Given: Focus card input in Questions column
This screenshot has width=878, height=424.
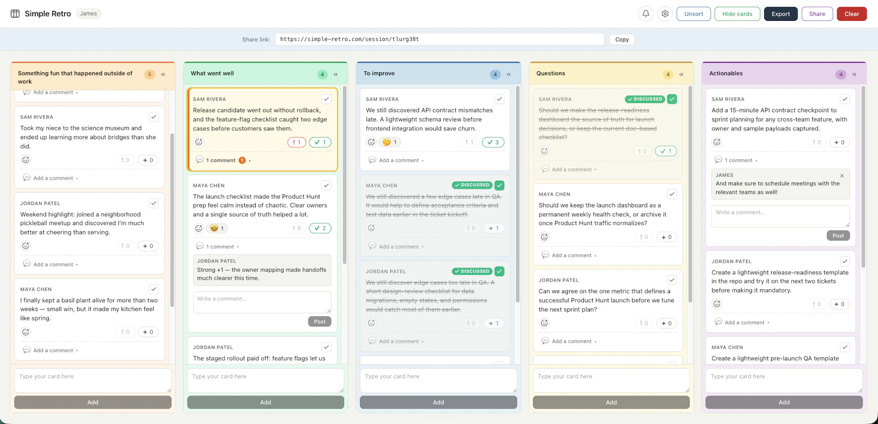Looking at the screenshot, I should [611, 380].
